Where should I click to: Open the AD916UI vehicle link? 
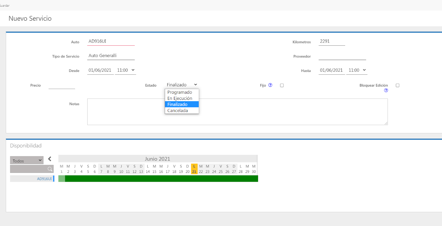[44, 179]
